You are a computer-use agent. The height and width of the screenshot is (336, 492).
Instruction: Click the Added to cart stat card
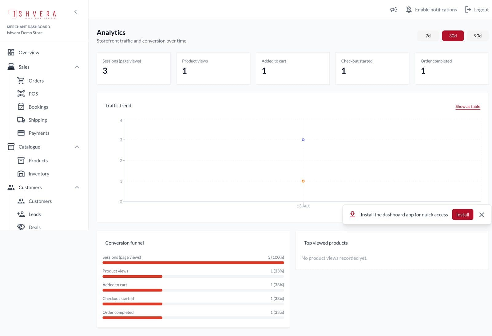click(x=293, y=68)
